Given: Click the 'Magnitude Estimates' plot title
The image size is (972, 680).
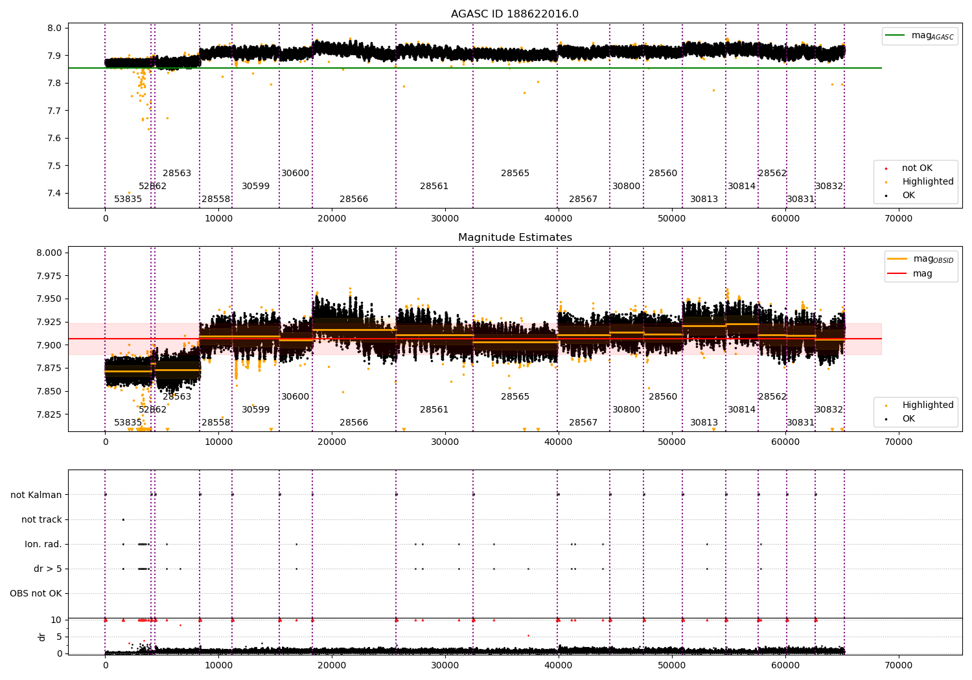Looking at the screenshot, I should 515,238.
